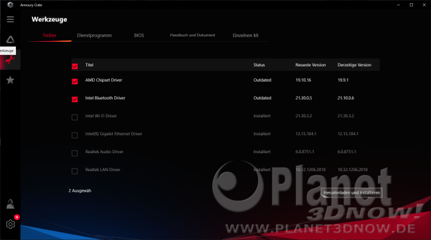Toggle the select-all checkbox next to Titel
Viewport: 431px width, 240px height.
click(75, 66)
